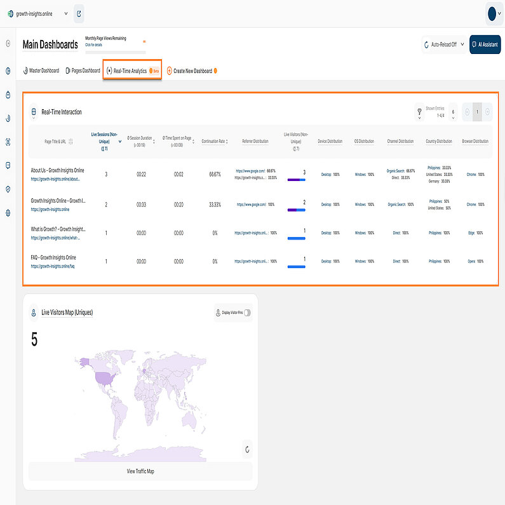Click 'Edge: 100%' browser cell

475,233
